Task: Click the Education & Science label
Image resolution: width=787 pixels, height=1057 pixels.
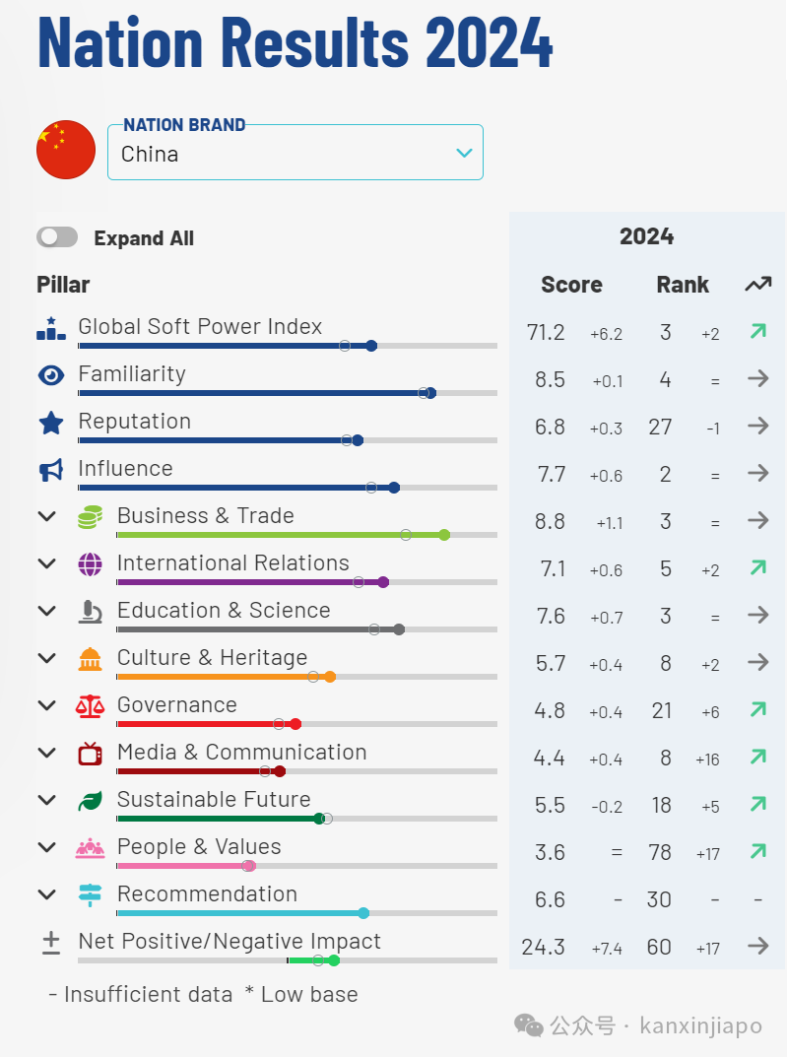Action: (x=224, y=610)
